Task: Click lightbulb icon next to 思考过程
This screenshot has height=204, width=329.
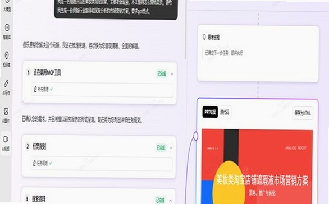Action: click(204, 38)
